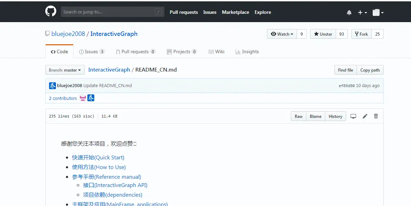
Task: Focus the Search or jump to field
Action: tap(113, 12)
